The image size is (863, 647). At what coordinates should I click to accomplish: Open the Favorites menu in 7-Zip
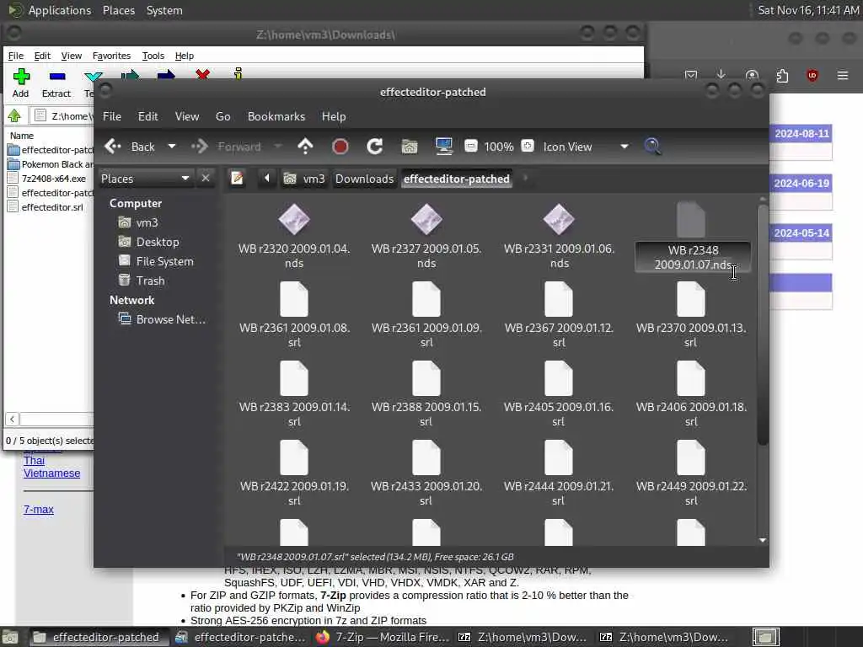click(111, 56)
